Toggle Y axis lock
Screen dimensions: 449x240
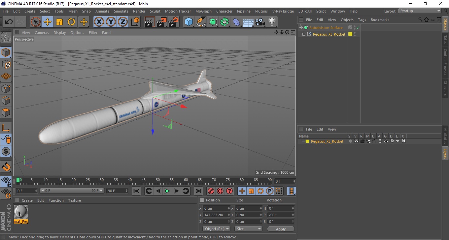point(111,22)
